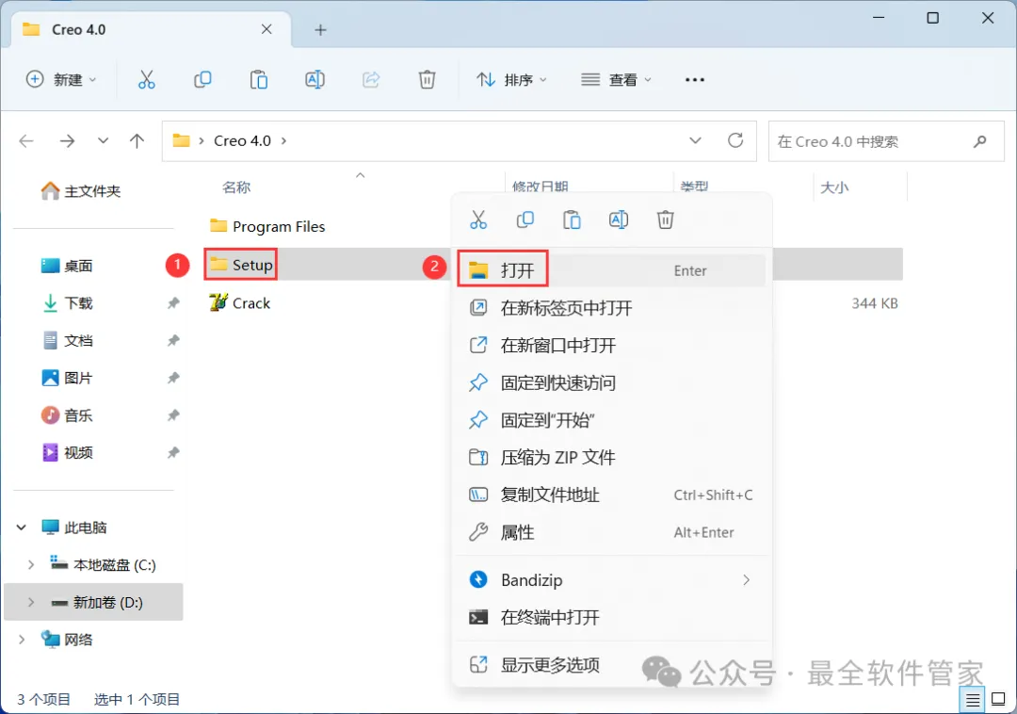1017x714 pixels.
Task: Sort by the 名称 column header
Action: pos(236,187)
